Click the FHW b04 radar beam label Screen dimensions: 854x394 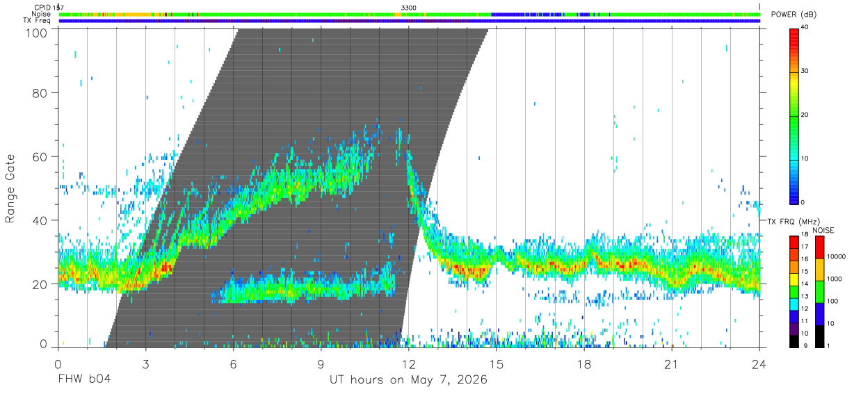(84, 380)
